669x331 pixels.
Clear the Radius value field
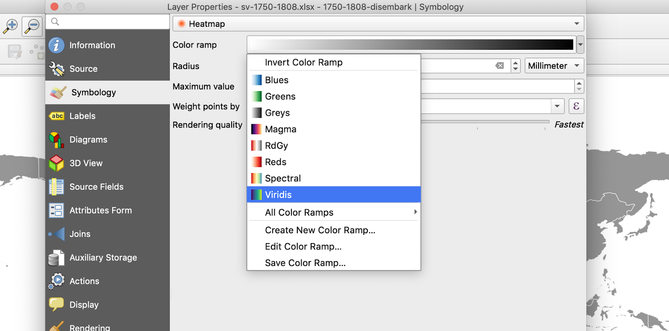500,66
